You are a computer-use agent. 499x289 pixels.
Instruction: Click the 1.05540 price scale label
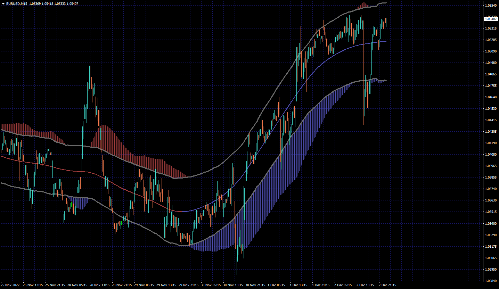[x=491, y=6]
